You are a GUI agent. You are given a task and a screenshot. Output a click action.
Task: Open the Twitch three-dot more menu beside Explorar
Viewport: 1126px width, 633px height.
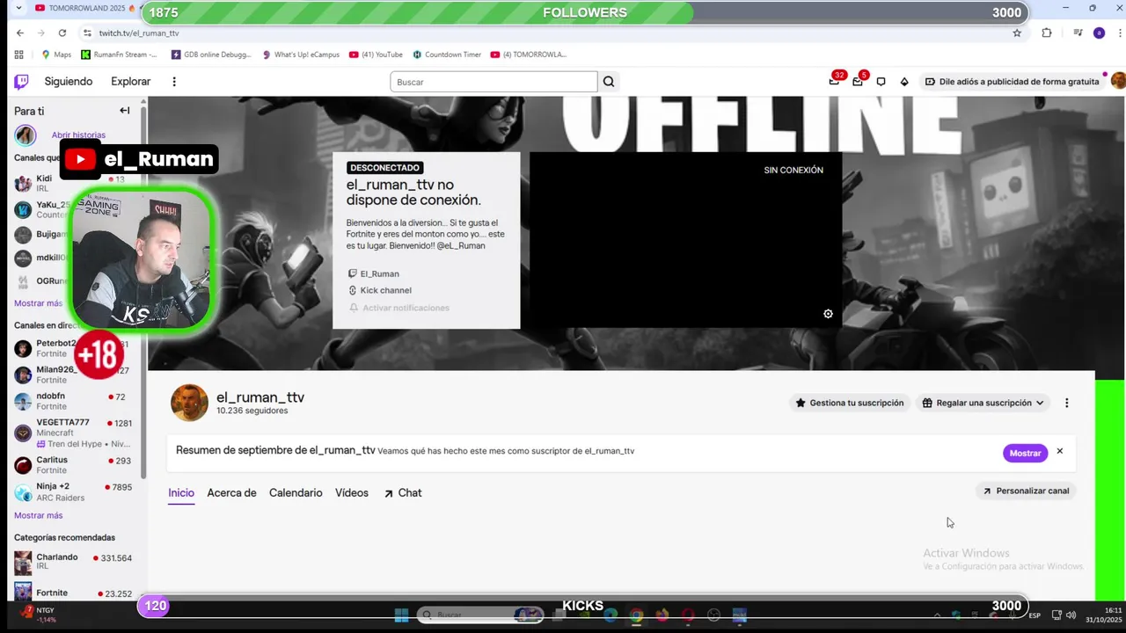(x=174, y=82)
